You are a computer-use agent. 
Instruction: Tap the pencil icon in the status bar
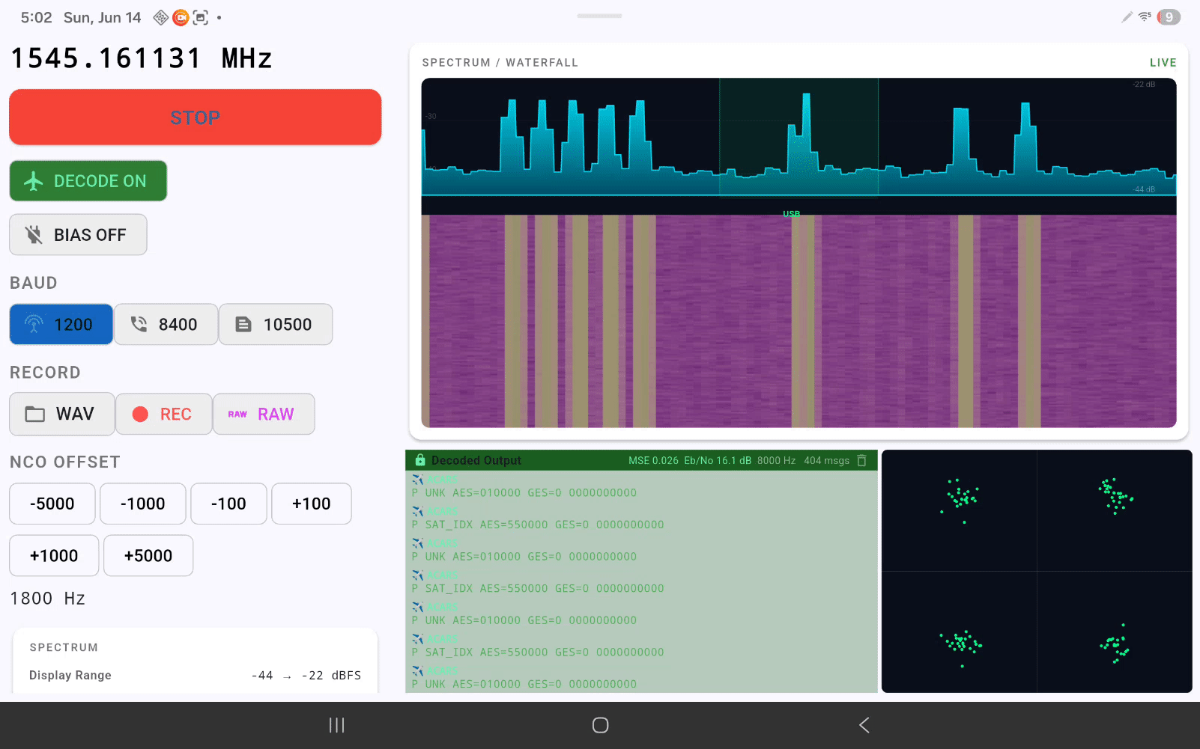pos(1127,17)
